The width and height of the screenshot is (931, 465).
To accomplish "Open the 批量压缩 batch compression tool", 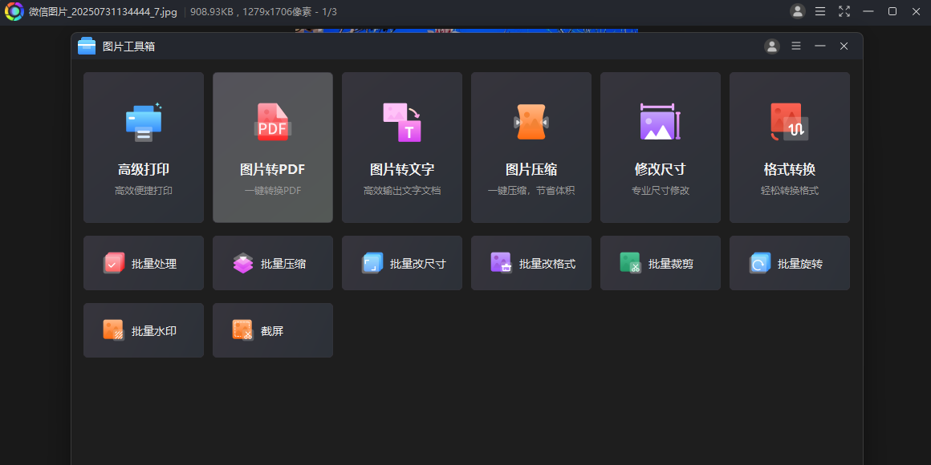I will (x=272, y=263).
